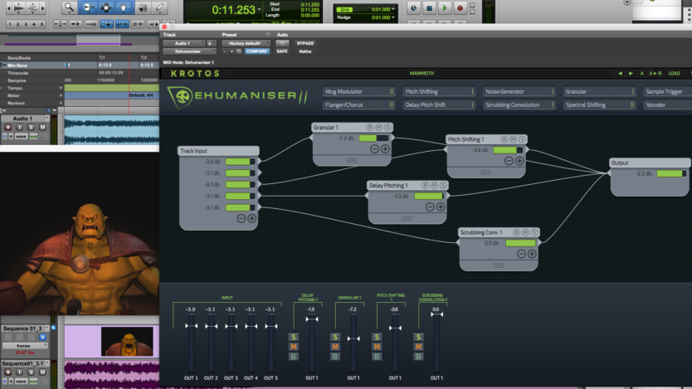The image size is (692, 389).
Task: Select the Selector tool
Action: [105, 7]
